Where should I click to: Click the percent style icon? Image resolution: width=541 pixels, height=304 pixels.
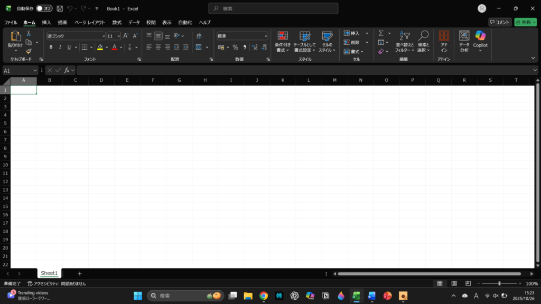(x=236, y=47)
